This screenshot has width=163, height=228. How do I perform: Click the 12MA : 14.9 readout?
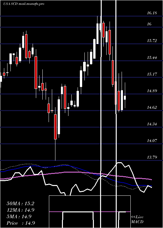tap(21, 210)
